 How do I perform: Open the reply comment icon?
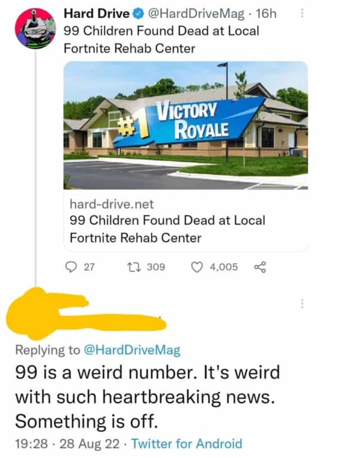point(70,267)
